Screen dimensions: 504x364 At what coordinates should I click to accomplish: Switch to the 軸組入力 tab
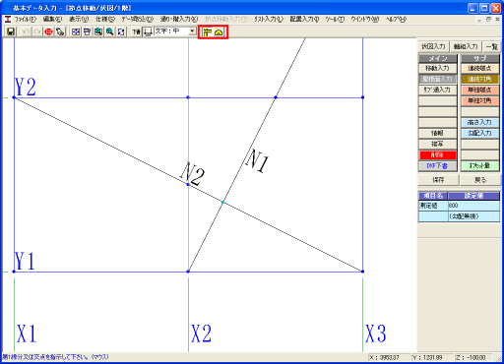466,46
